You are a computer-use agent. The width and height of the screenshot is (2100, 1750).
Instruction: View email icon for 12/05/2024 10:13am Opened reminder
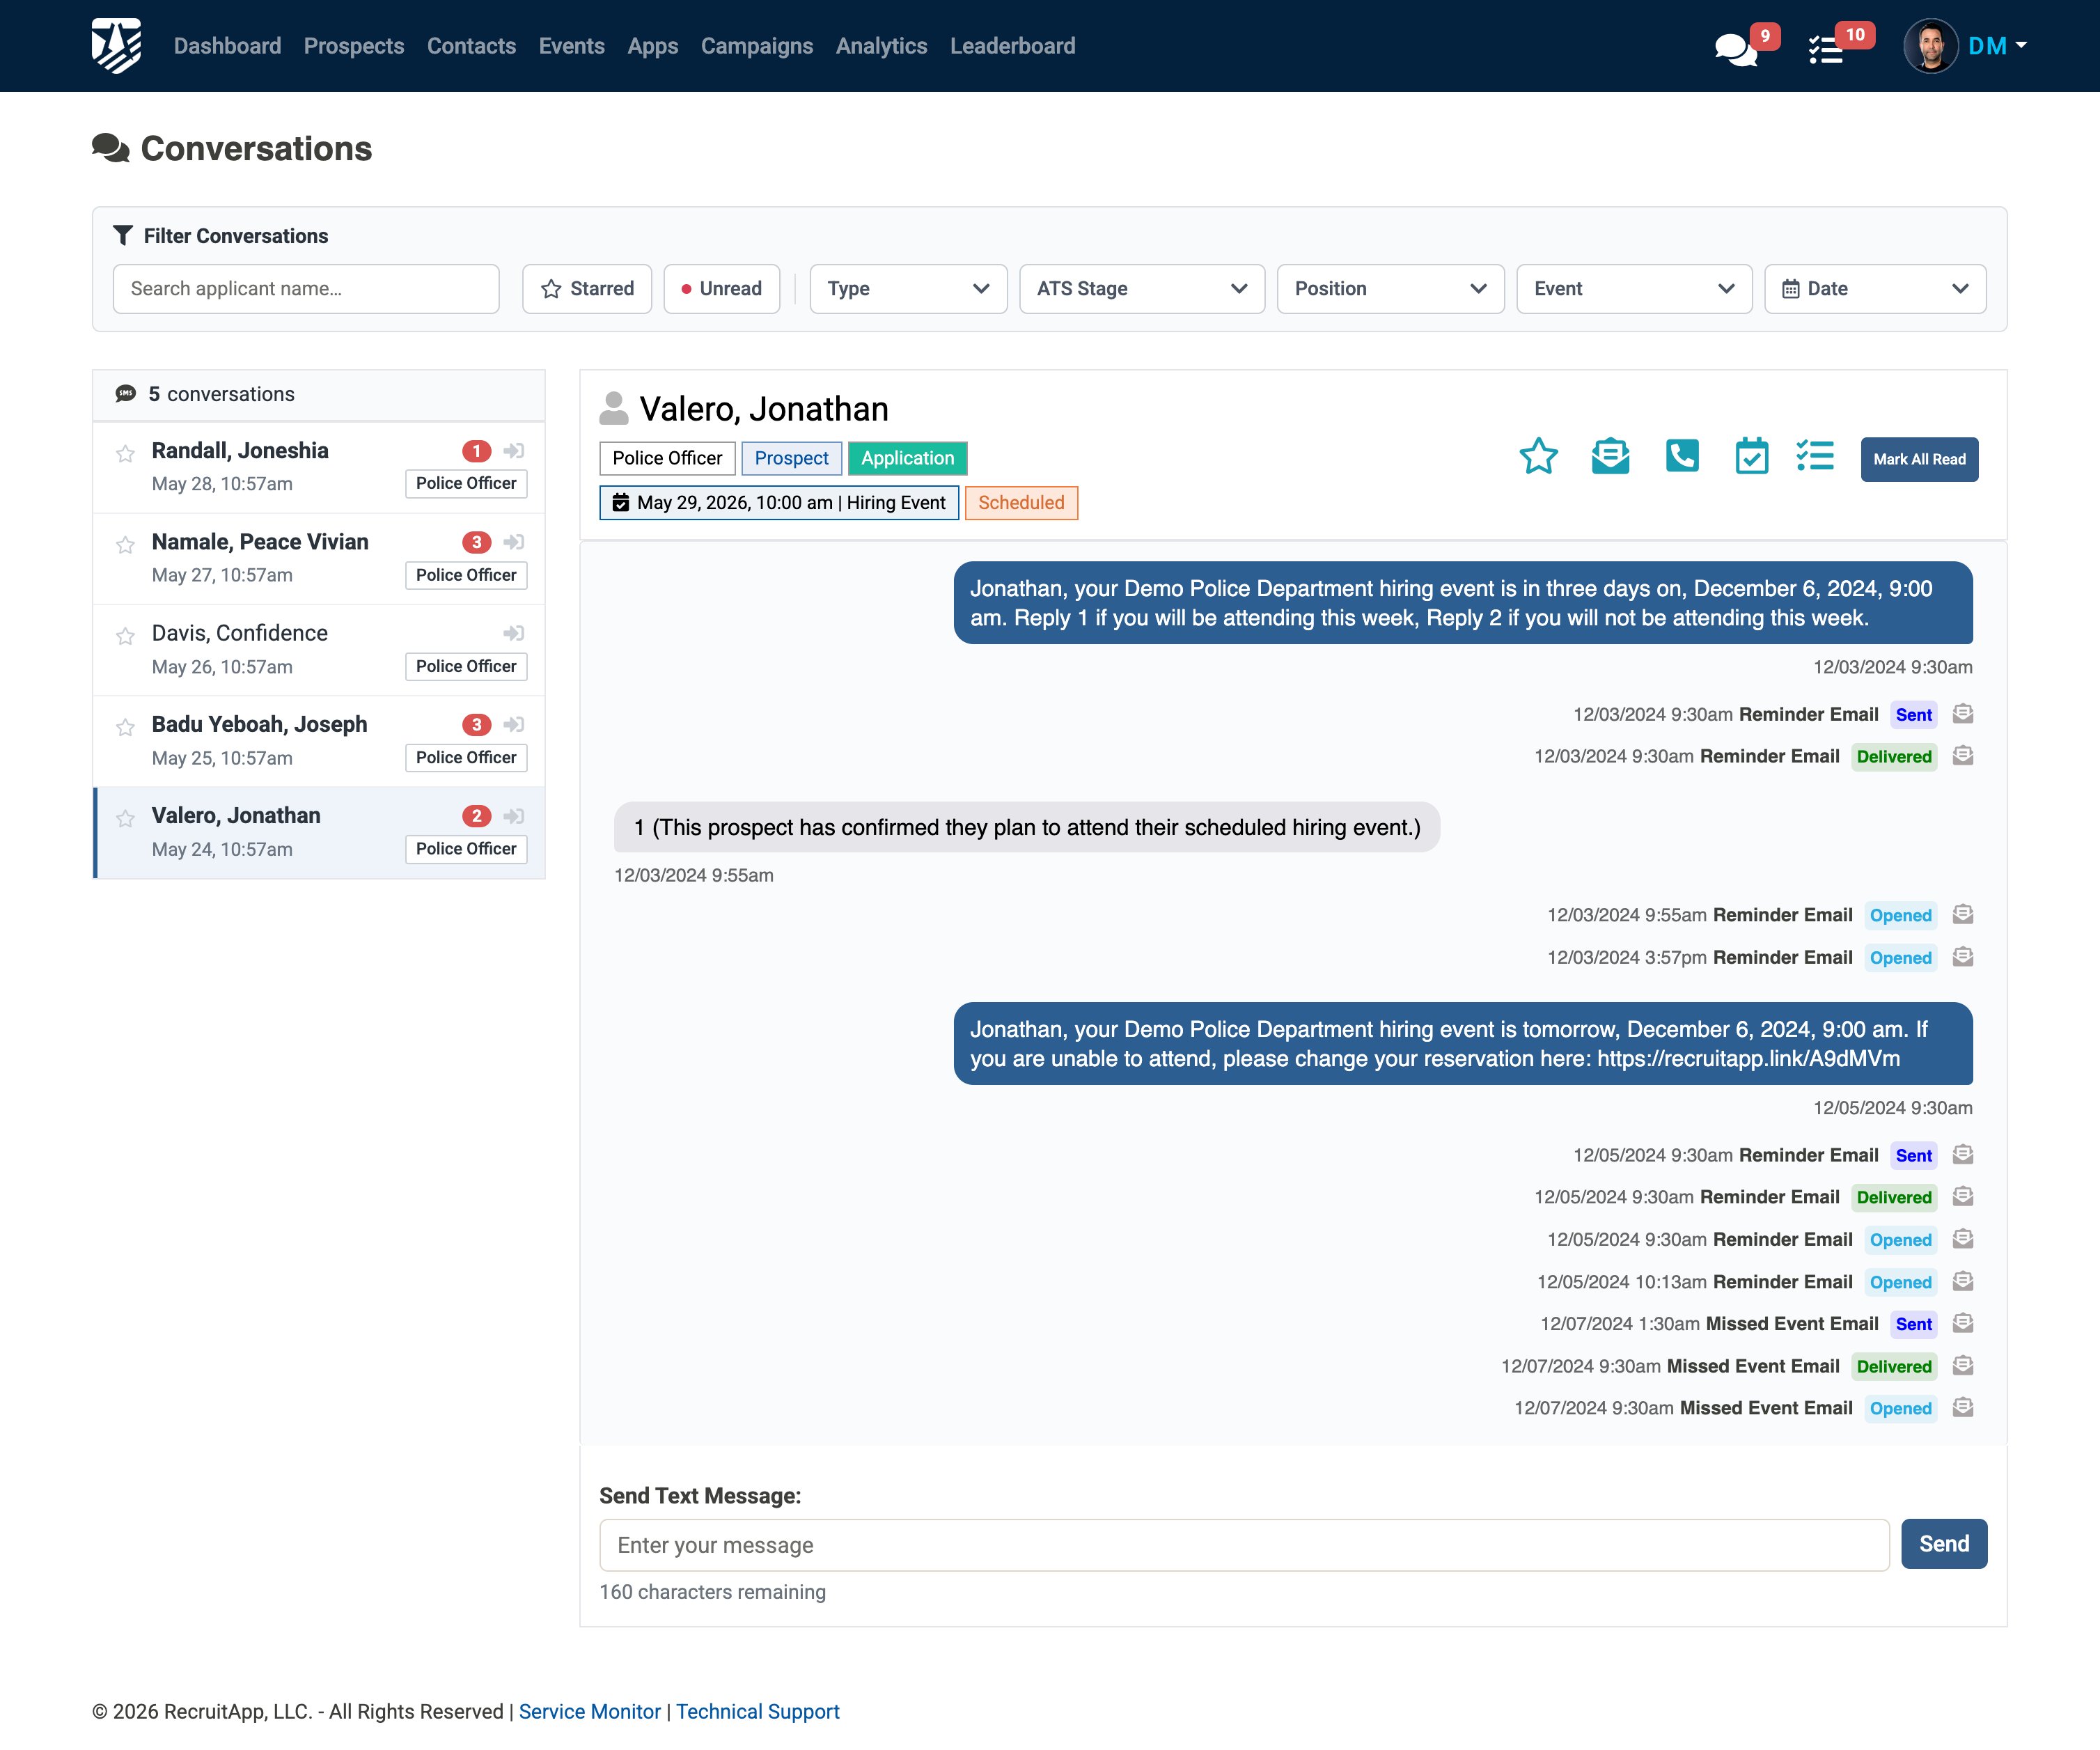(x=1963, y=1281)
